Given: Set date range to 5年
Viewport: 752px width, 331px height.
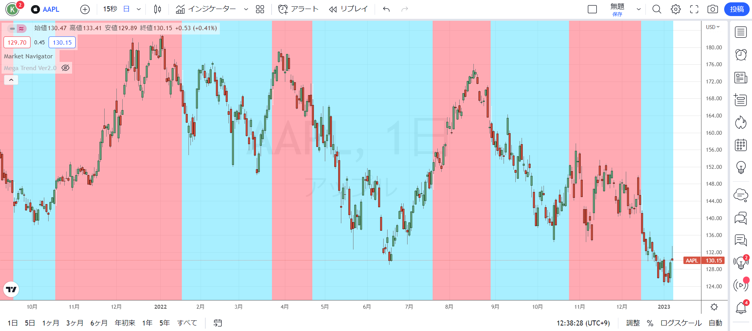Looking at the screenshot, I should 165,323.
